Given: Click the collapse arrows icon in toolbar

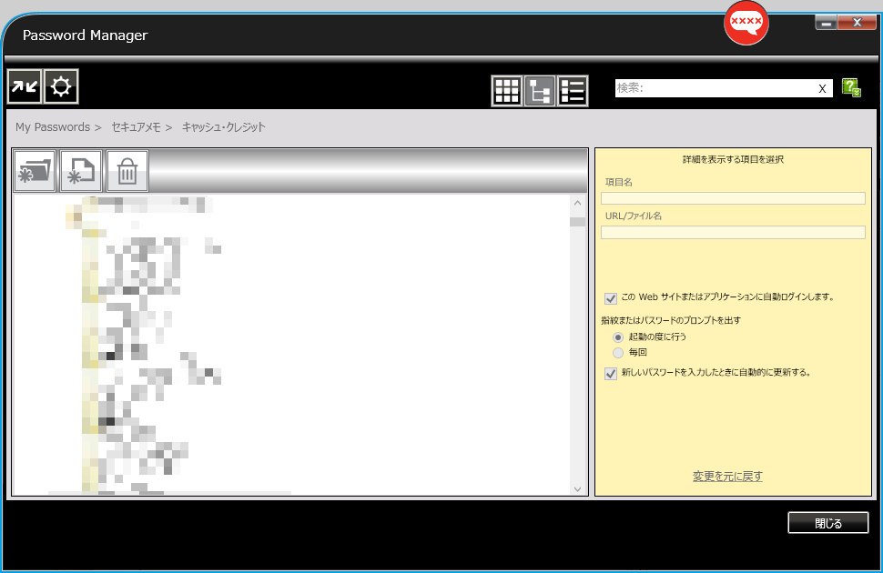Looking at the screenshot, I should pyautogui.click(x=25, y=86).
